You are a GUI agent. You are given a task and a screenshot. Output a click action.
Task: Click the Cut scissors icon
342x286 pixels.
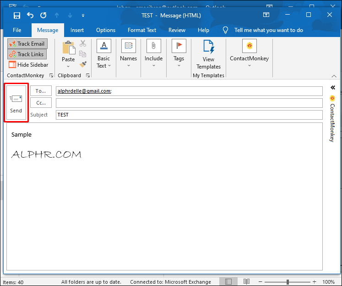[83, 43]
